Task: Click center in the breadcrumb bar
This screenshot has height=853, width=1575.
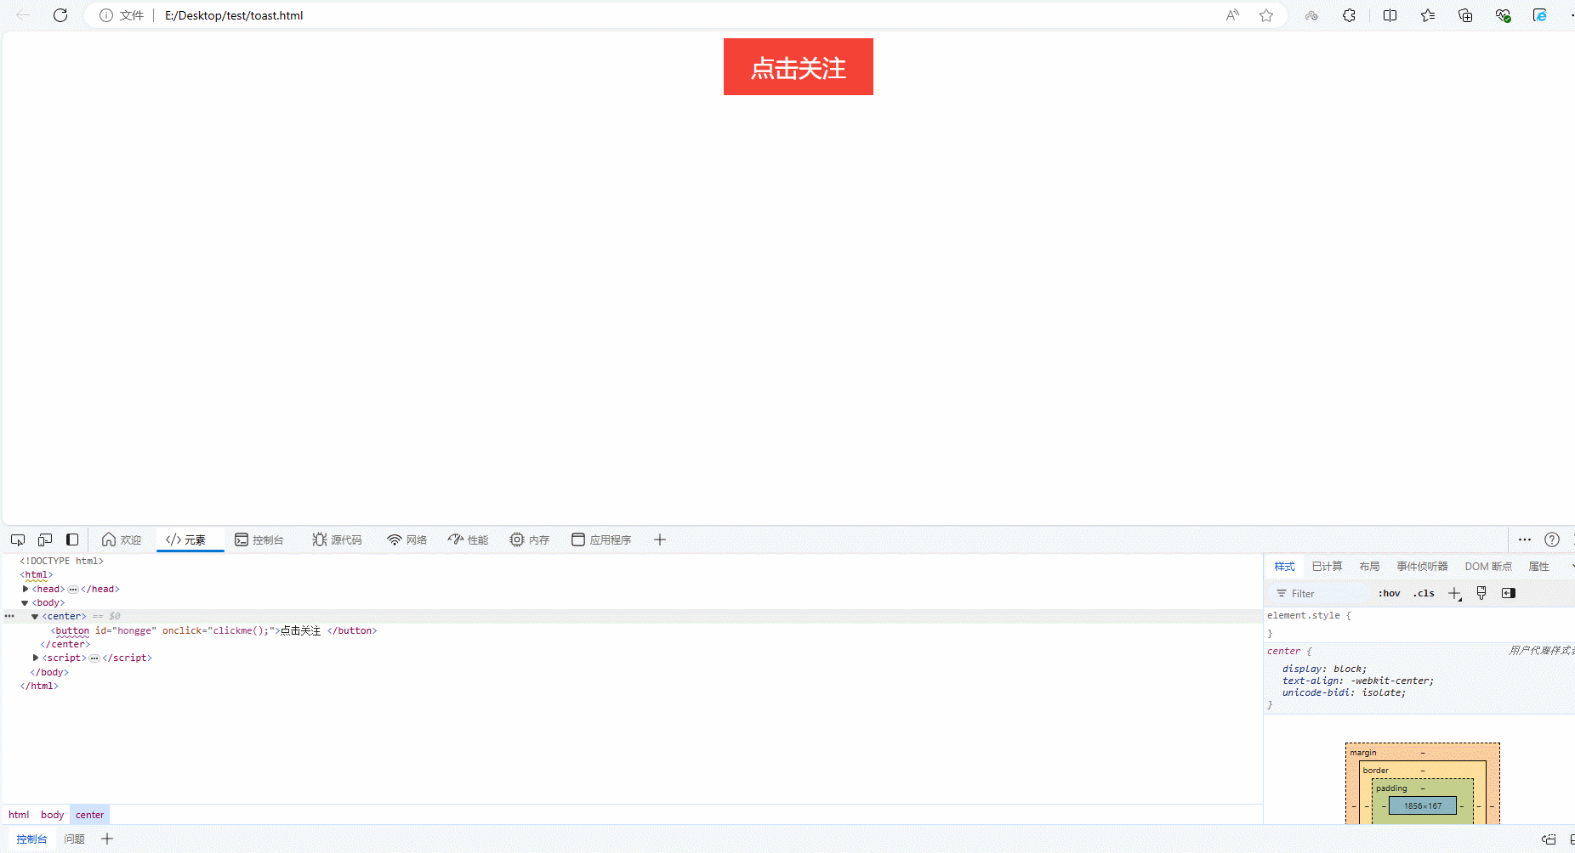Action: [89, 815]
